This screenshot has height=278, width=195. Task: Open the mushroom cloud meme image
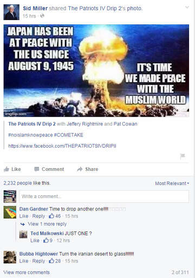click(96, 70)
